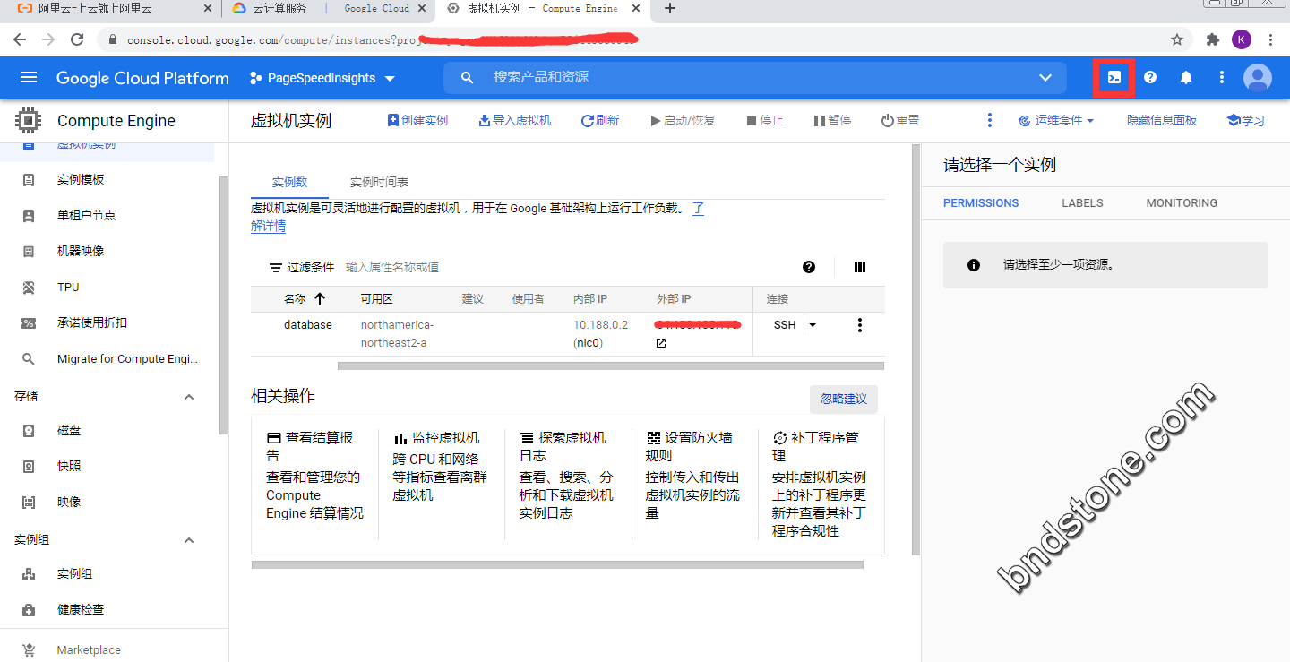Open Marketplace in the sidebar
The height and width of the screenshot is (662, 1290).
point(89,649)
